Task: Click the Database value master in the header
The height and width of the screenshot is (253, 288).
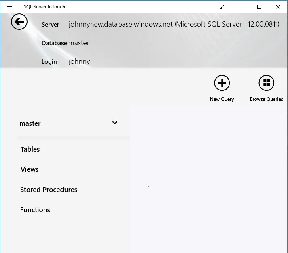Action: (79, 43)
